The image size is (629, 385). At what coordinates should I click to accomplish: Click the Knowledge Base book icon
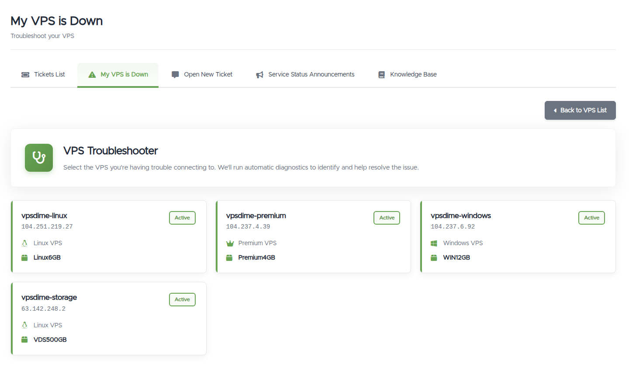click(381, 75)
